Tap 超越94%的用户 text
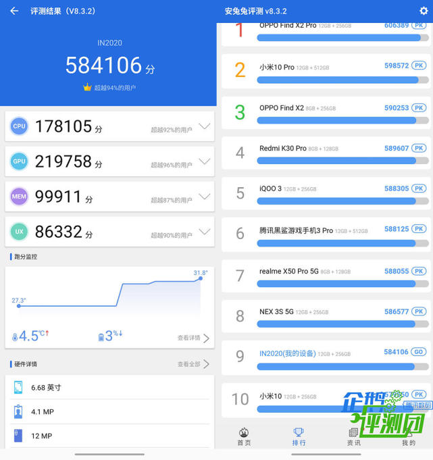The image size is (433, 460). click(x=115, y=88)
